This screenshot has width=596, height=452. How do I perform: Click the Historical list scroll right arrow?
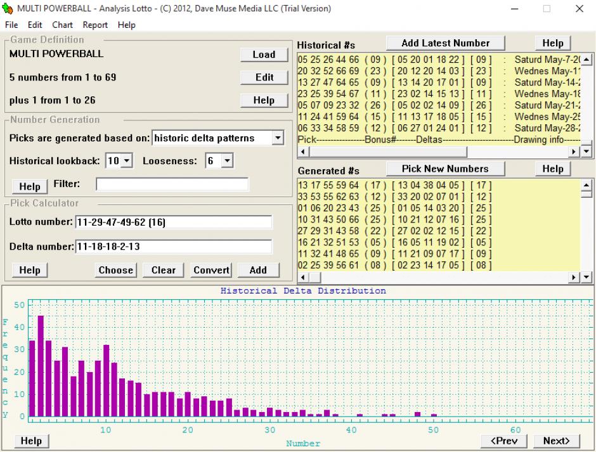[x=574, y=152]
